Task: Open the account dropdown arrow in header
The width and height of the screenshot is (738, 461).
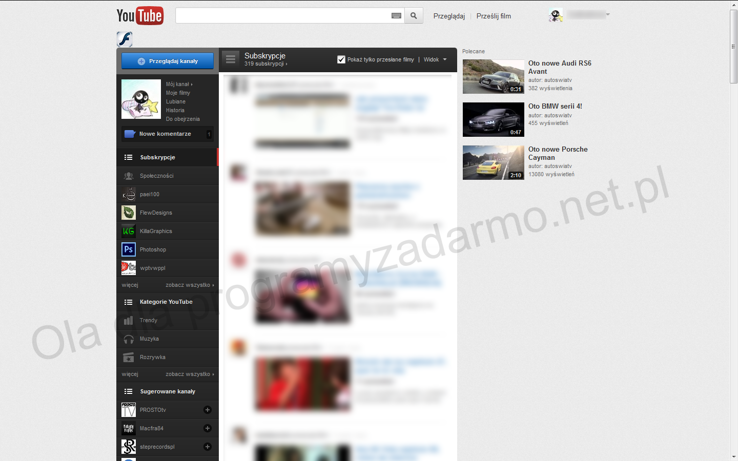Action: tap(608, 14)
